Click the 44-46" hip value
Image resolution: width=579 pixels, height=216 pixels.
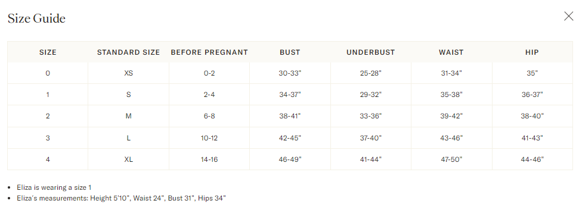tap(532, 159)
